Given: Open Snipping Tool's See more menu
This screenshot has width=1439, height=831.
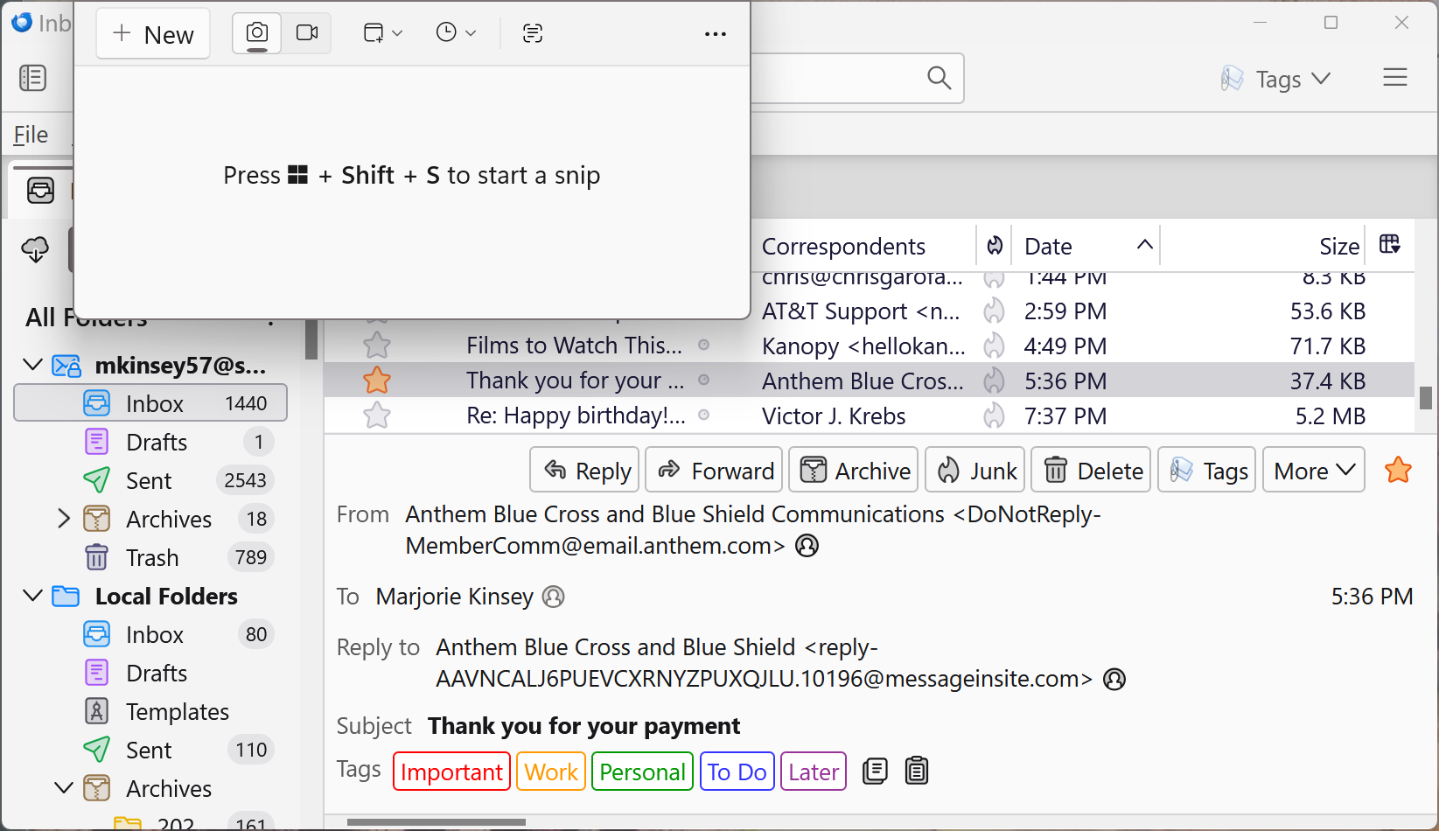Looking at the screenshot, I should tap(716, 34).
